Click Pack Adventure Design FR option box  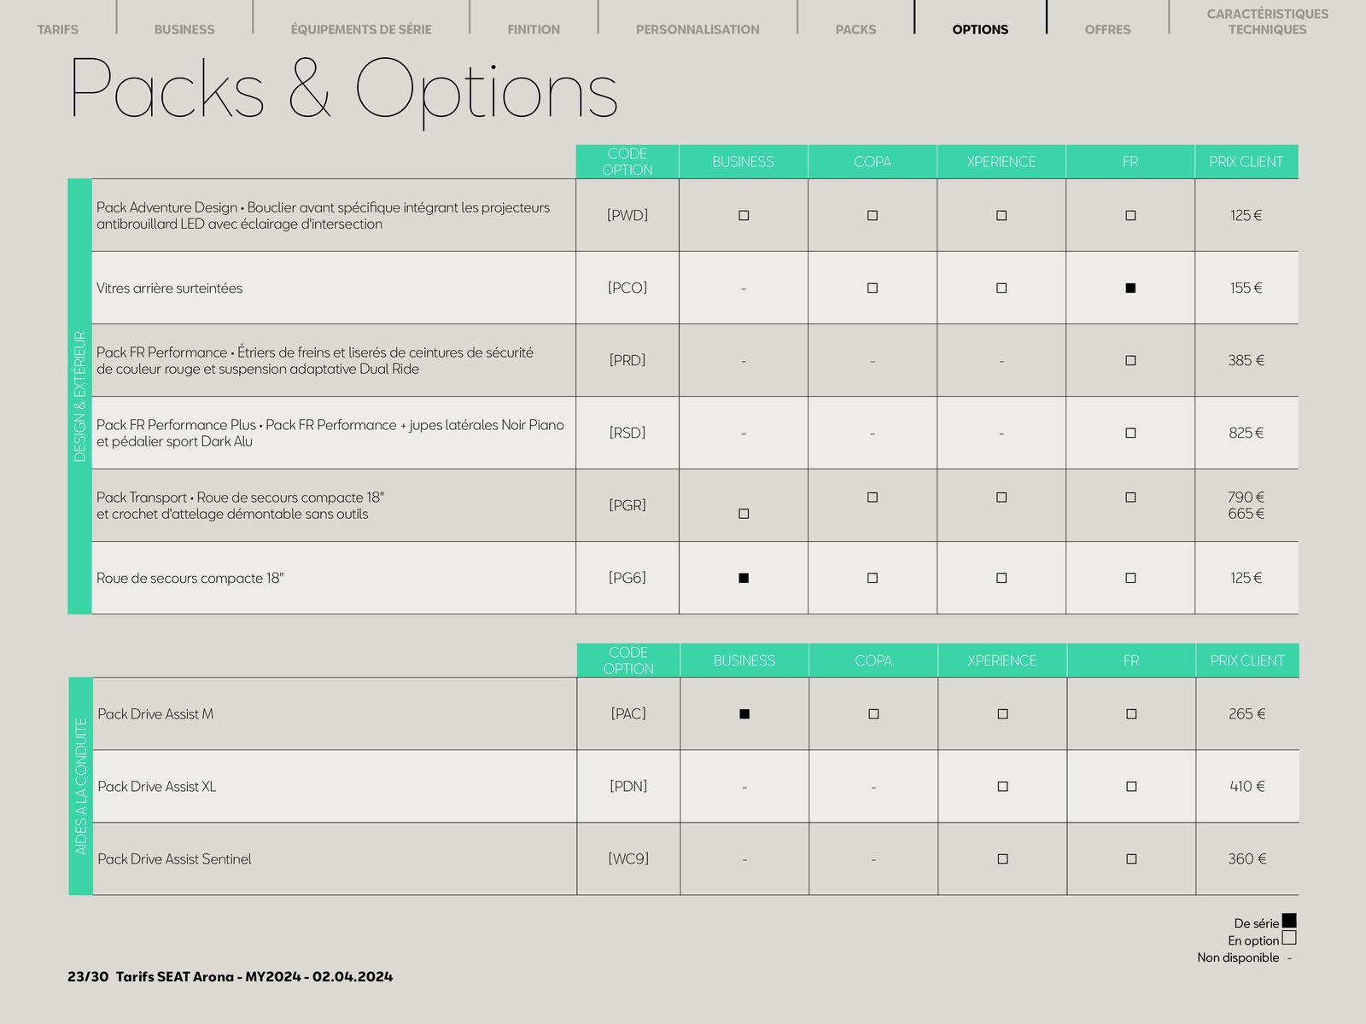[x=1130, y=216]
